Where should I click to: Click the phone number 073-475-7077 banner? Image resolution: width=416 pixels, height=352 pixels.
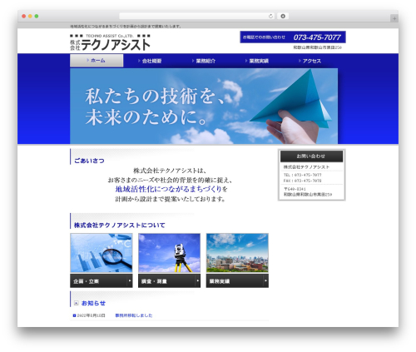click(293, 37)
